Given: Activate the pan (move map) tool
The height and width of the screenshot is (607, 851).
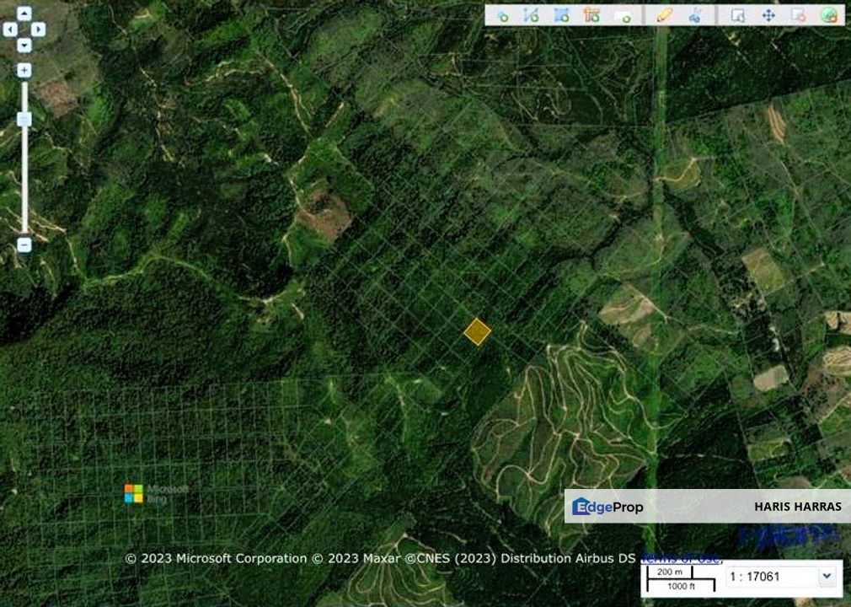Looking at the screenshot, I should [x=769, y=14].
